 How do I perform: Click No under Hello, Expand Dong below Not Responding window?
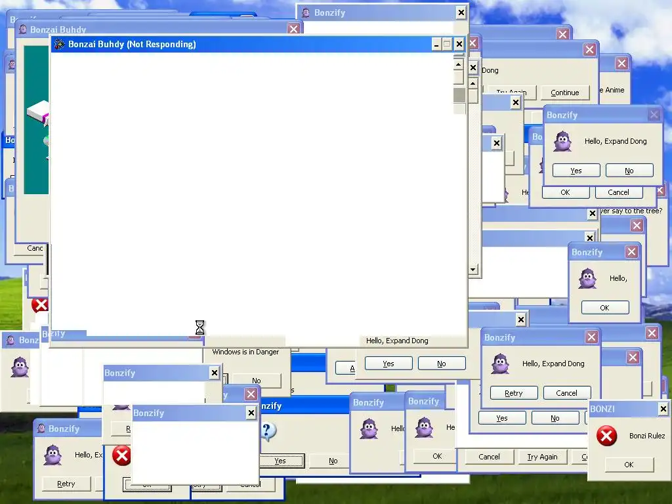click(442, 364)
